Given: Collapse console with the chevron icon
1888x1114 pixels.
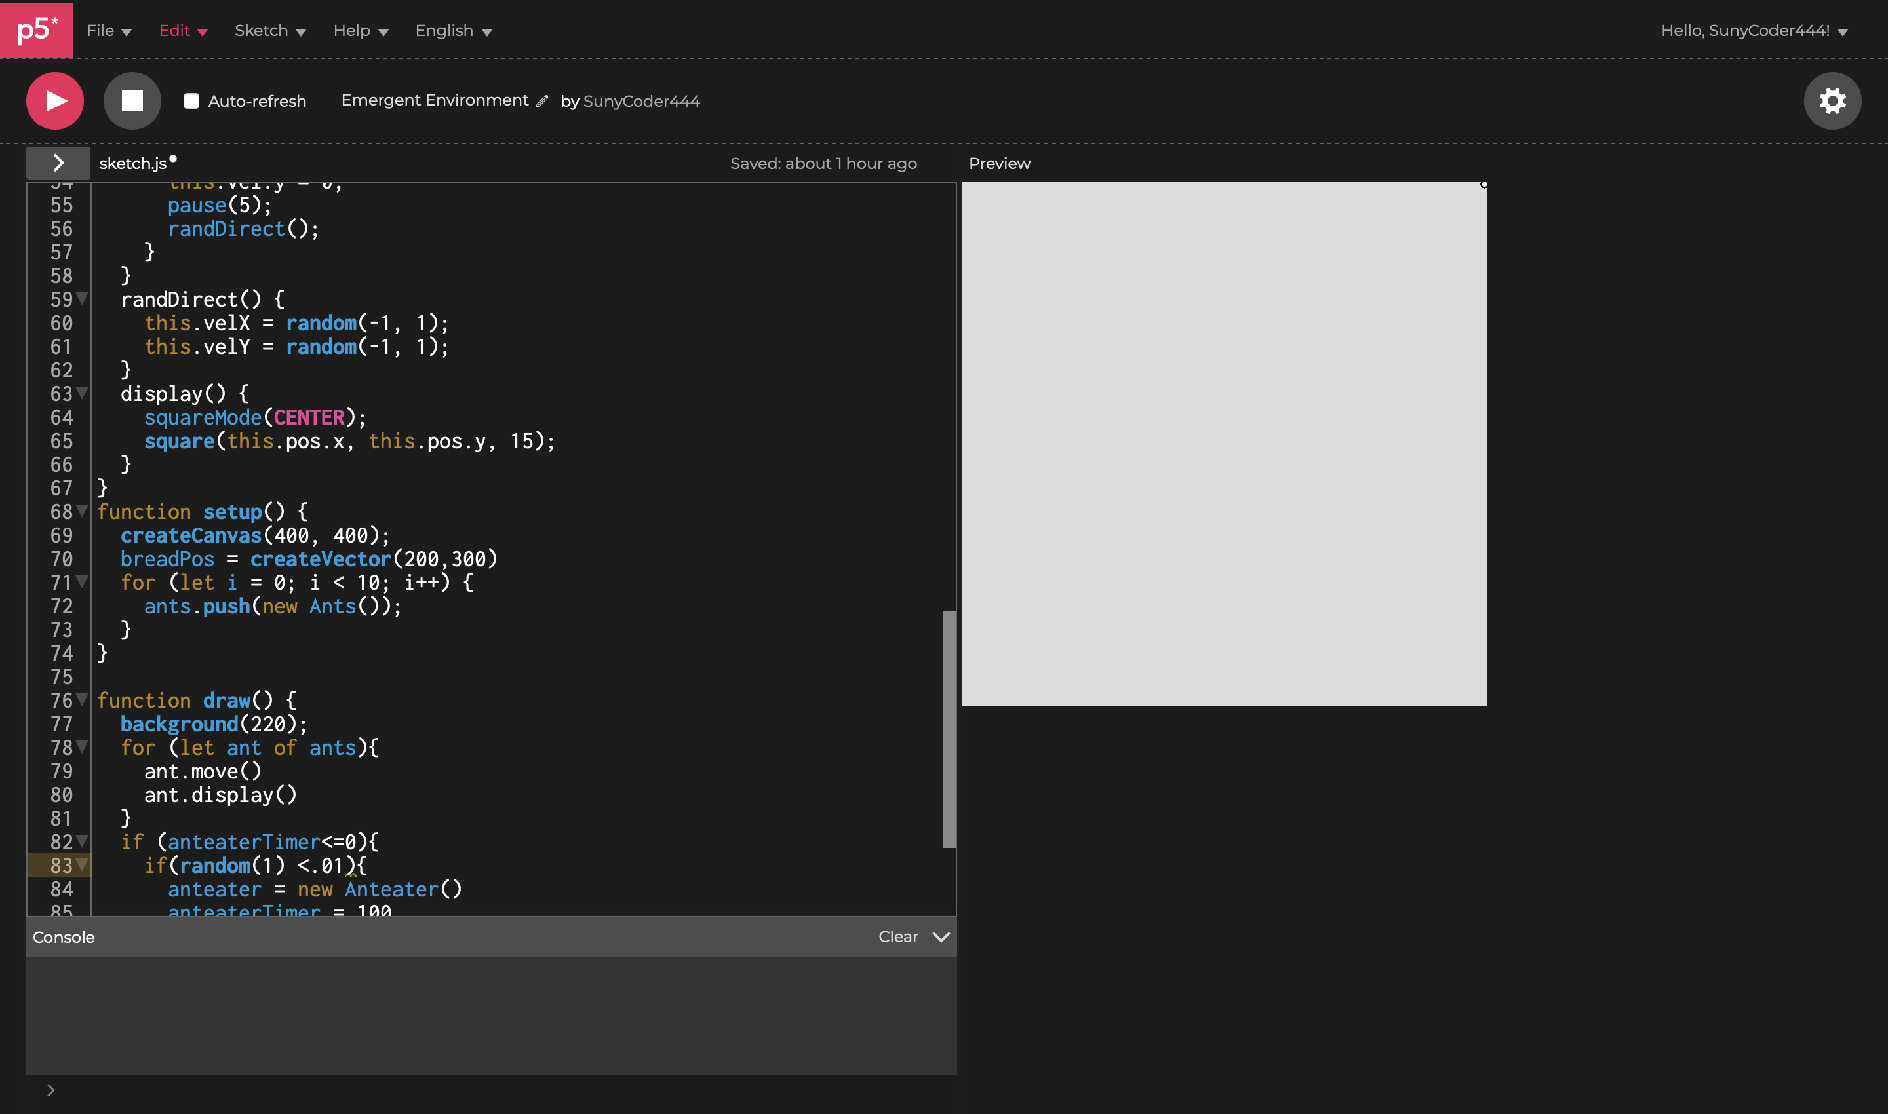Looking at the screenshot, I should click(x=941, y=937).
